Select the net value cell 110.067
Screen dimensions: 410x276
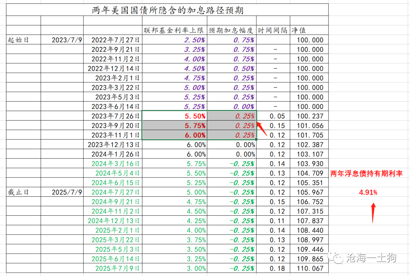(x=309, y=268)
